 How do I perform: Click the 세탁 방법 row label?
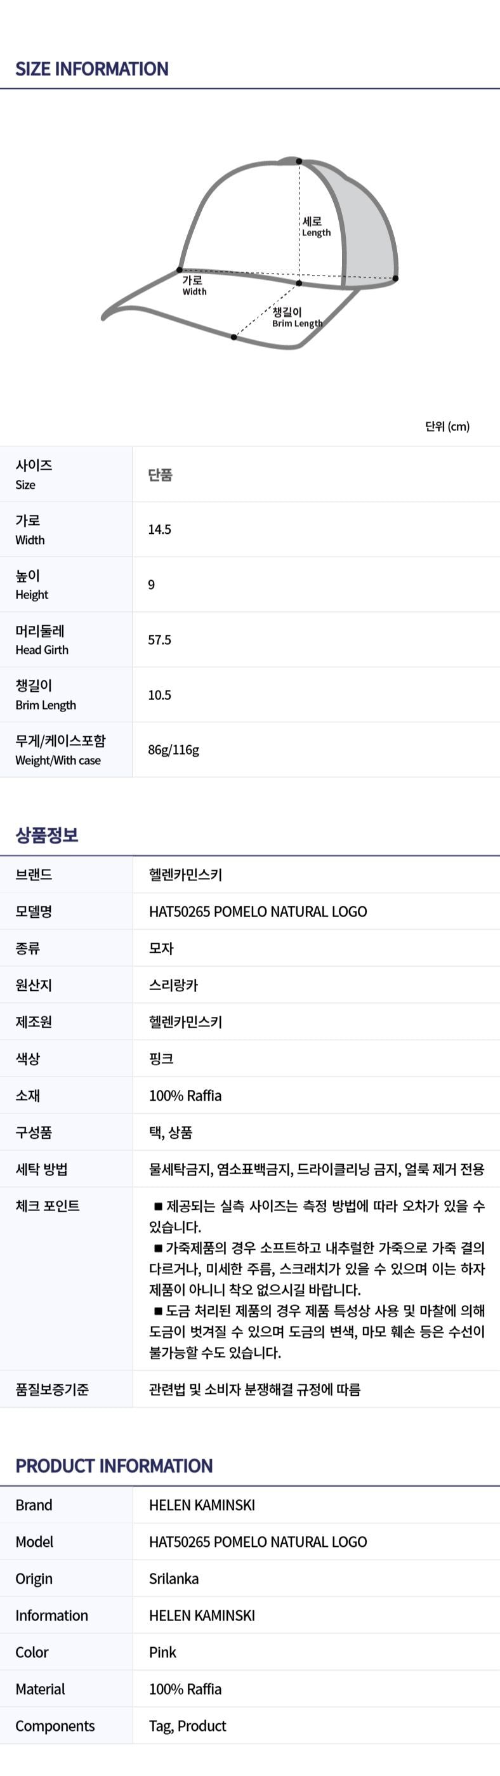click(x=41, y=1169)
